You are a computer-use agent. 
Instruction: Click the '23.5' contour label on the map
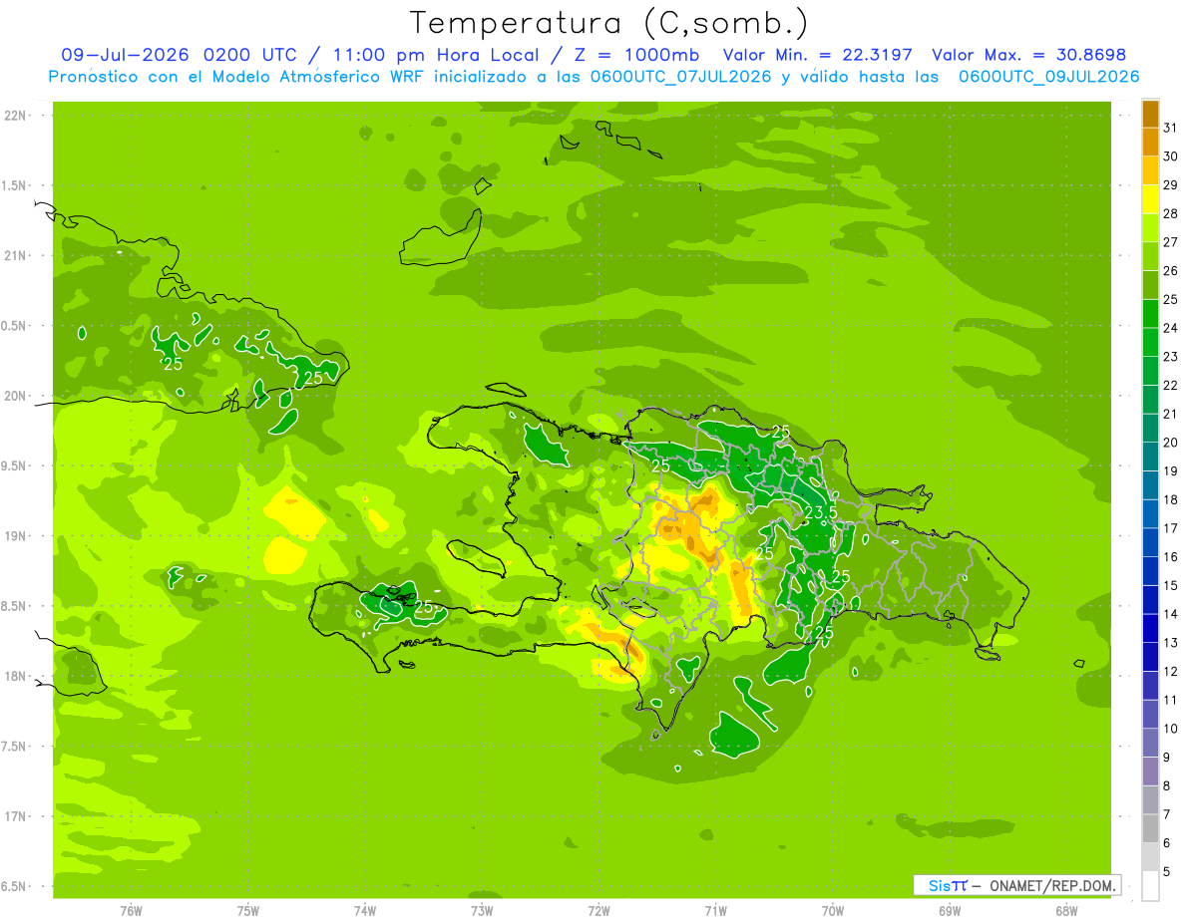pos(820,512)
